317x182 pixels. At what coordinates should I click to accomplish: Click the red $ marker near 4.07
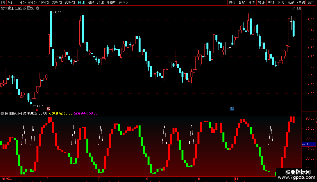point(37,109)
